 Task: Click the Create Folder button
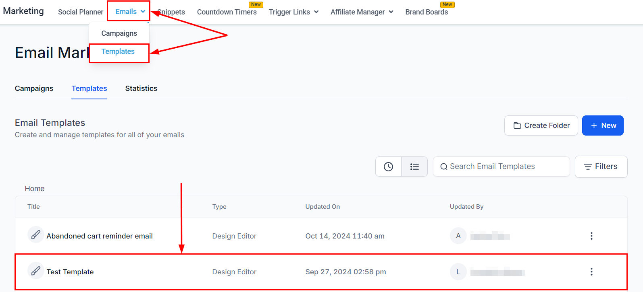(x=541, y=125)
